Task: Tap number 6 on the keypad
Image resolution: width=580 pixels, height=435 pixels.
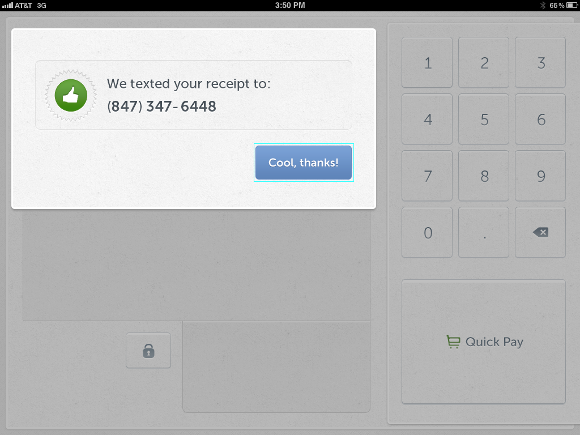Action: (x=540, y=119)
